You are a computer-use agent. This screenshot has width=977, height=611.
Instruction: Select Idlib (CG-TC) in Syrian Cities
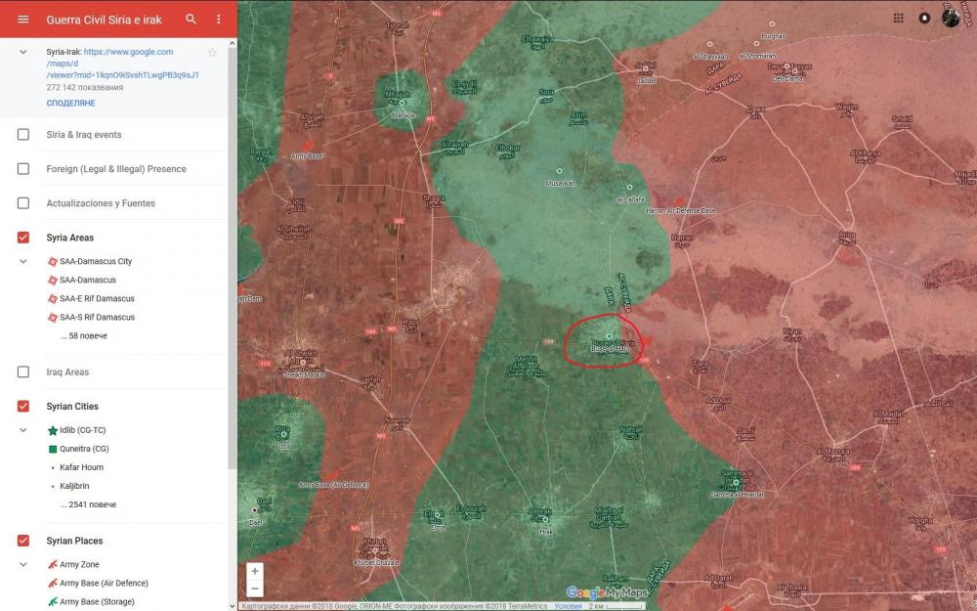pos(85,430)
